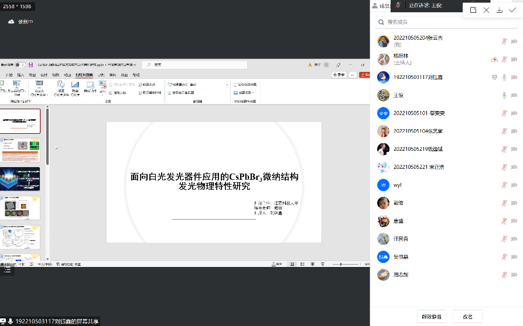Click the muted microphone icon beside 张云吉
Viewport: 523px width, 326px height.
(x=504, y=41)
